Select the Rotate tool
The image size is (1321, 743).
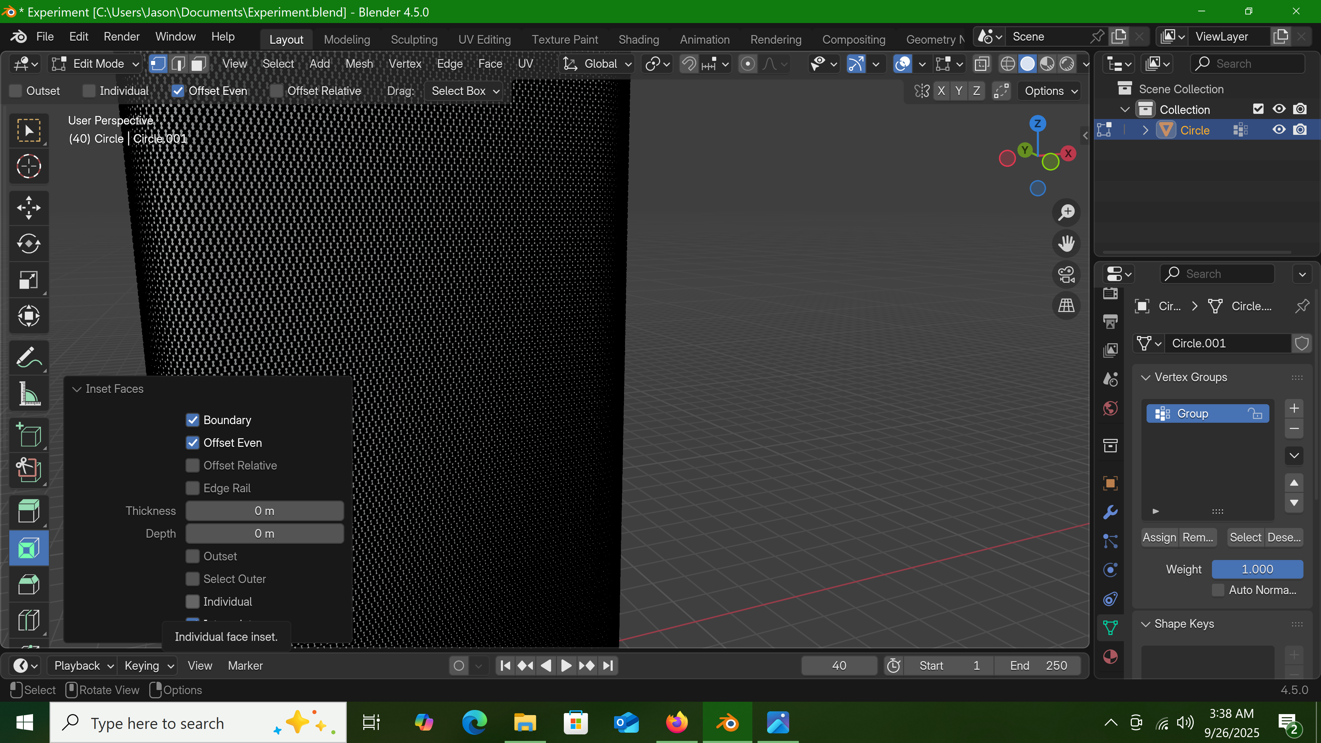coord(29,244)
